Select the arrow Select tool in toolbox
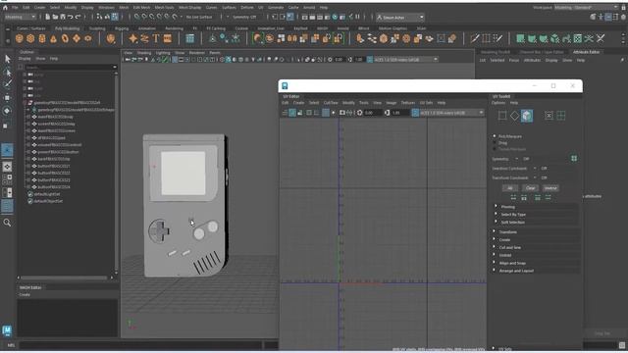Screen dimensions: 628x353 point(7,59)
